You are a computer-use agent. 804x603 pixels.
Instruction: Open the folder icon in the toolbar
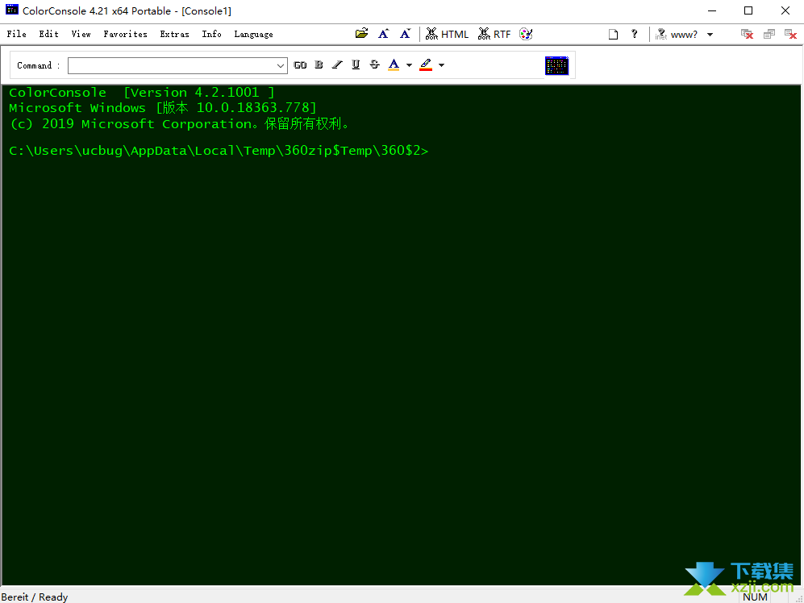(x=361, y=34)
